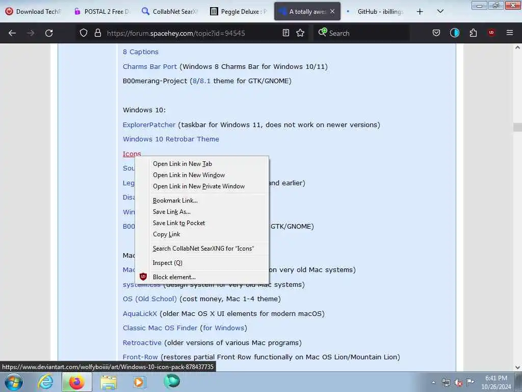Viewport: 522px width, 392px height.
Task: Open the AquaLickX link
Action: coord(140,314)
